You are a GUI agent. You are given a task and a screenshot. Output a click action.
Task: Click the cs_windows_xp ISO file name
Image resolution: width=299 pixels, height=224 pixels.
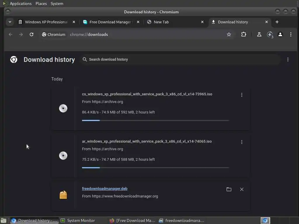tap(147, 94)
